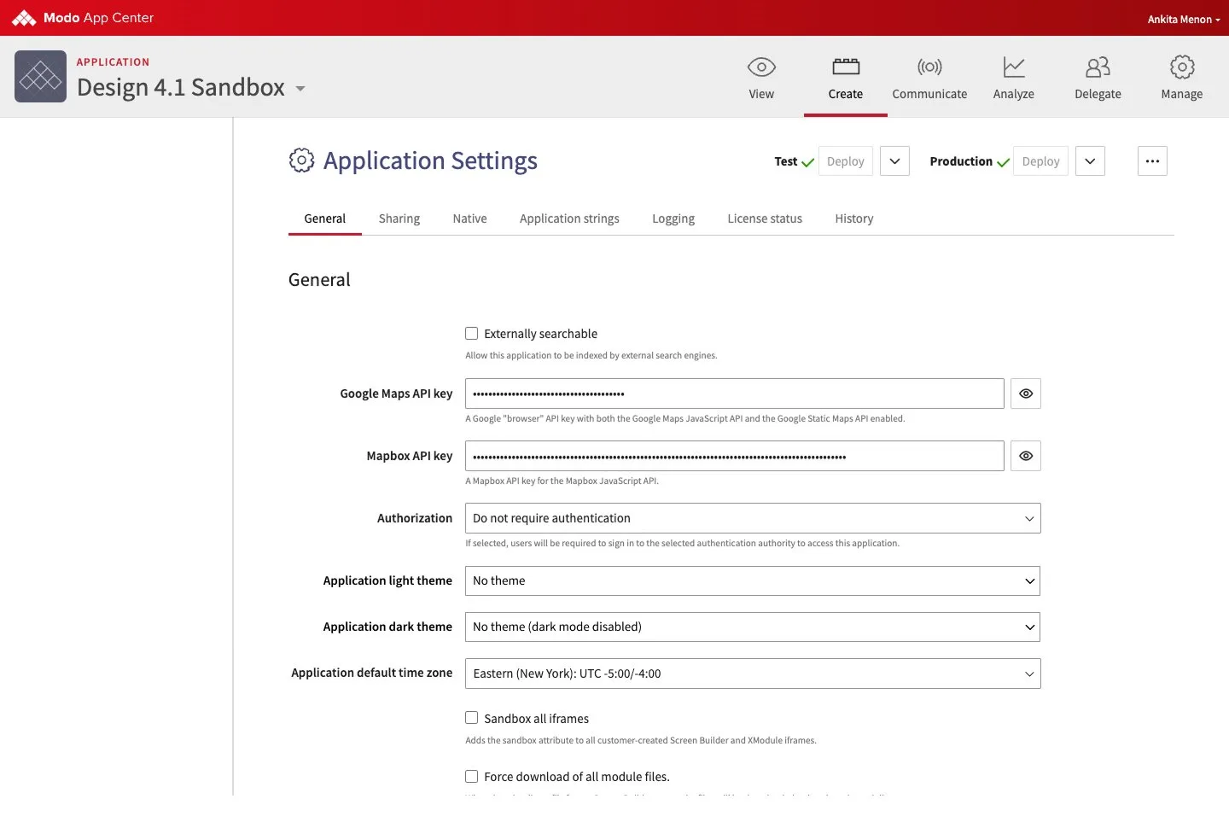Click the Production Deploy button
The image size is (1229, 828).
[x=1040, y=161]
